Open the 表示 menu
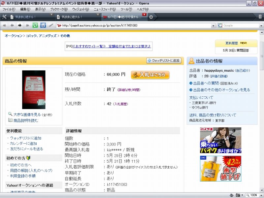The image size is (264, 198). click(x=40, y=9)
